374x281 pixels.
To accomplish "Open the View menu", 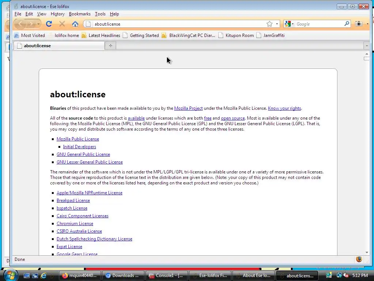I will pos(42,14).
